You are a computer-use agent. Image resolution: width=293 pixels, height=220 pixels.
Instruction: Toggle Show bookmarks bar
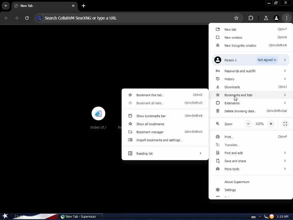pos(165,116)
